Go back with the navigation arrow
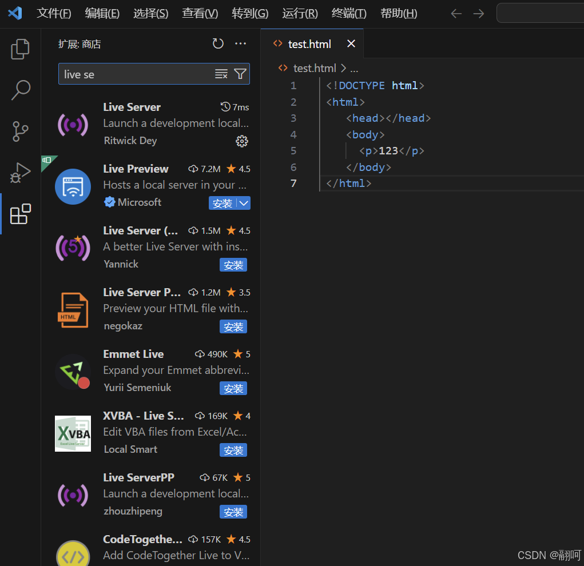The width and height of the screenshot is (584, 566). [456, 14]
